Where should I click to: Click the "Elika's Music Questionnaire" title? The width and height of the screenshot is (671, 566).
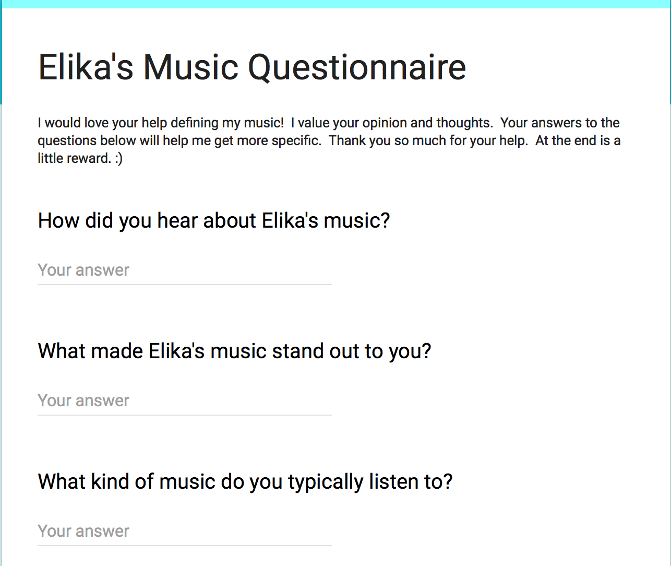click(x=252, y=67)
